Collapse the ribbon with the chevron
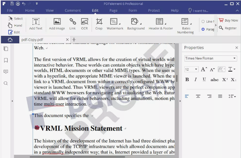Viewport: 241px width, 158px height. (237, 11)
